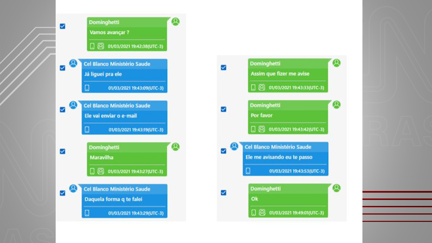Image resolution: width=432 pixels, height=243 pixels.
Task: Toggle checkbox beside "Assim que fizer me avise"
Action: point(224,67)
